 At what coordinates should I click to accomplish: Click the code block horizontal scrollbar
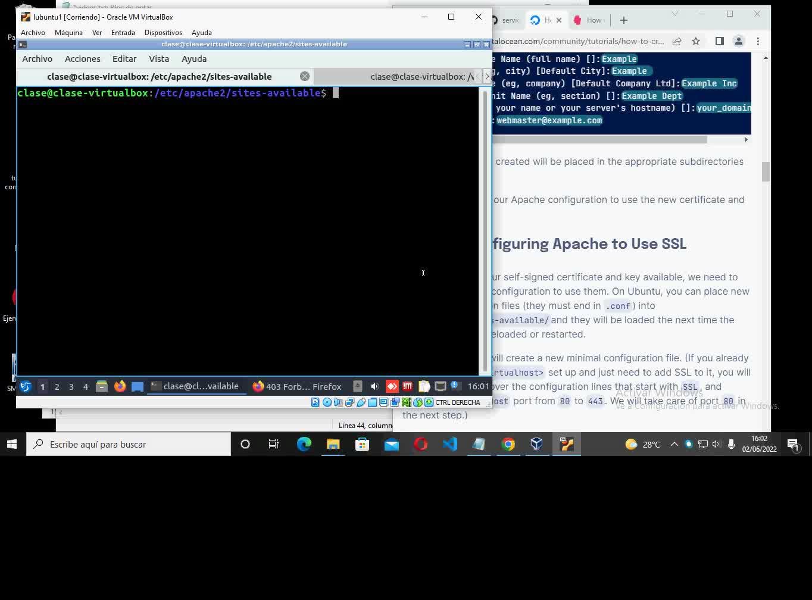pos(599,139)
